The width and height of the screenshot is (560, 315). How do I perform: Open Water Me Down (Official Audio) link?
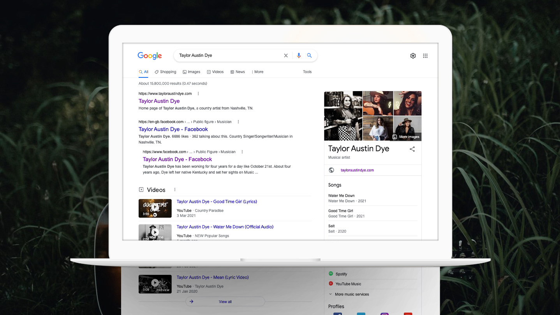[225, 227]
